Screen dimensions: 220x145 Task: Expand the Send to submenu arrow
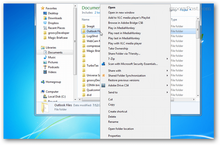coord(167,92)
